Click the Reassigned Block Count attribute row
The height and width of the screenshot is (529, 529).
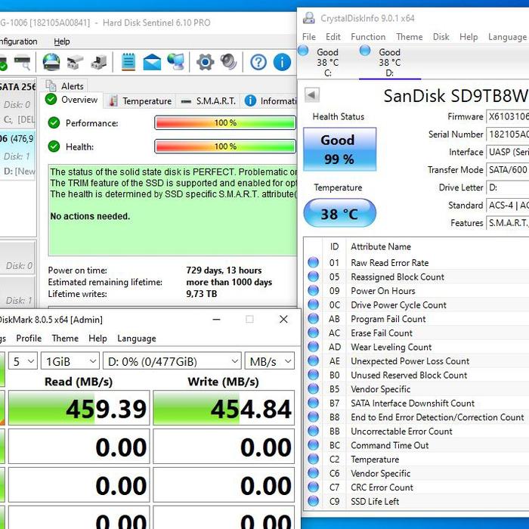pyautogui.click(x=416, y=277)
